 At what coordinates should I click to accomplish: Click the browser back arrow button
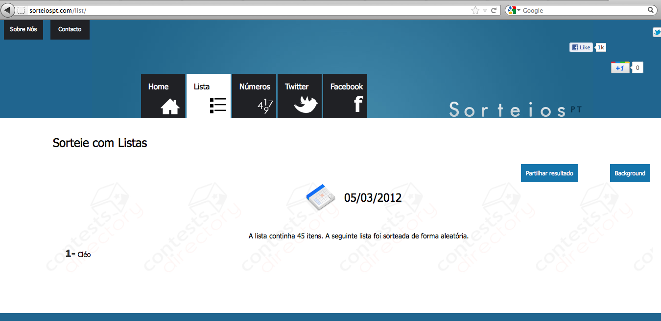click(8, 10)
